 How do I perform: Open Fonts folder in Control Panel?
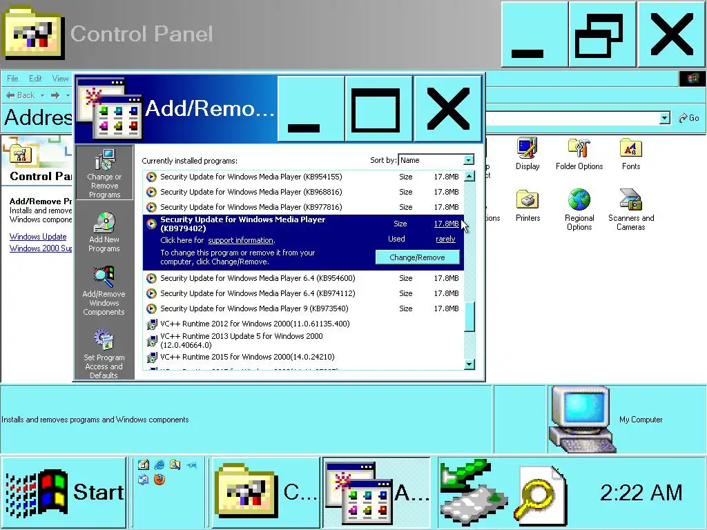[x=631, y=154]
